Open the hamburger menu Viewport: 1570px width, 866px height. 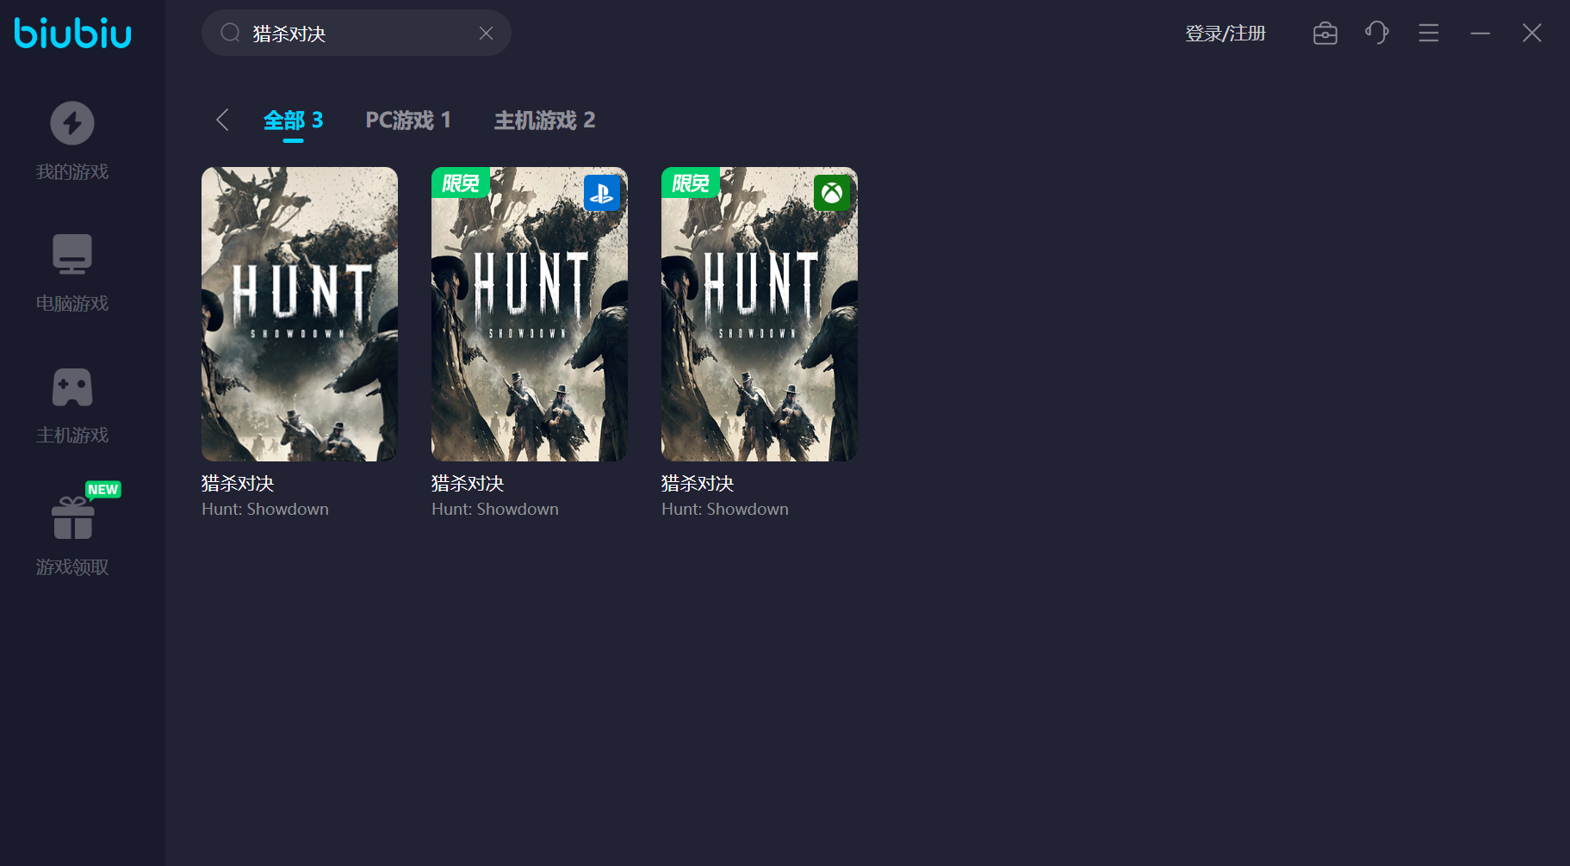[1429, 34]
